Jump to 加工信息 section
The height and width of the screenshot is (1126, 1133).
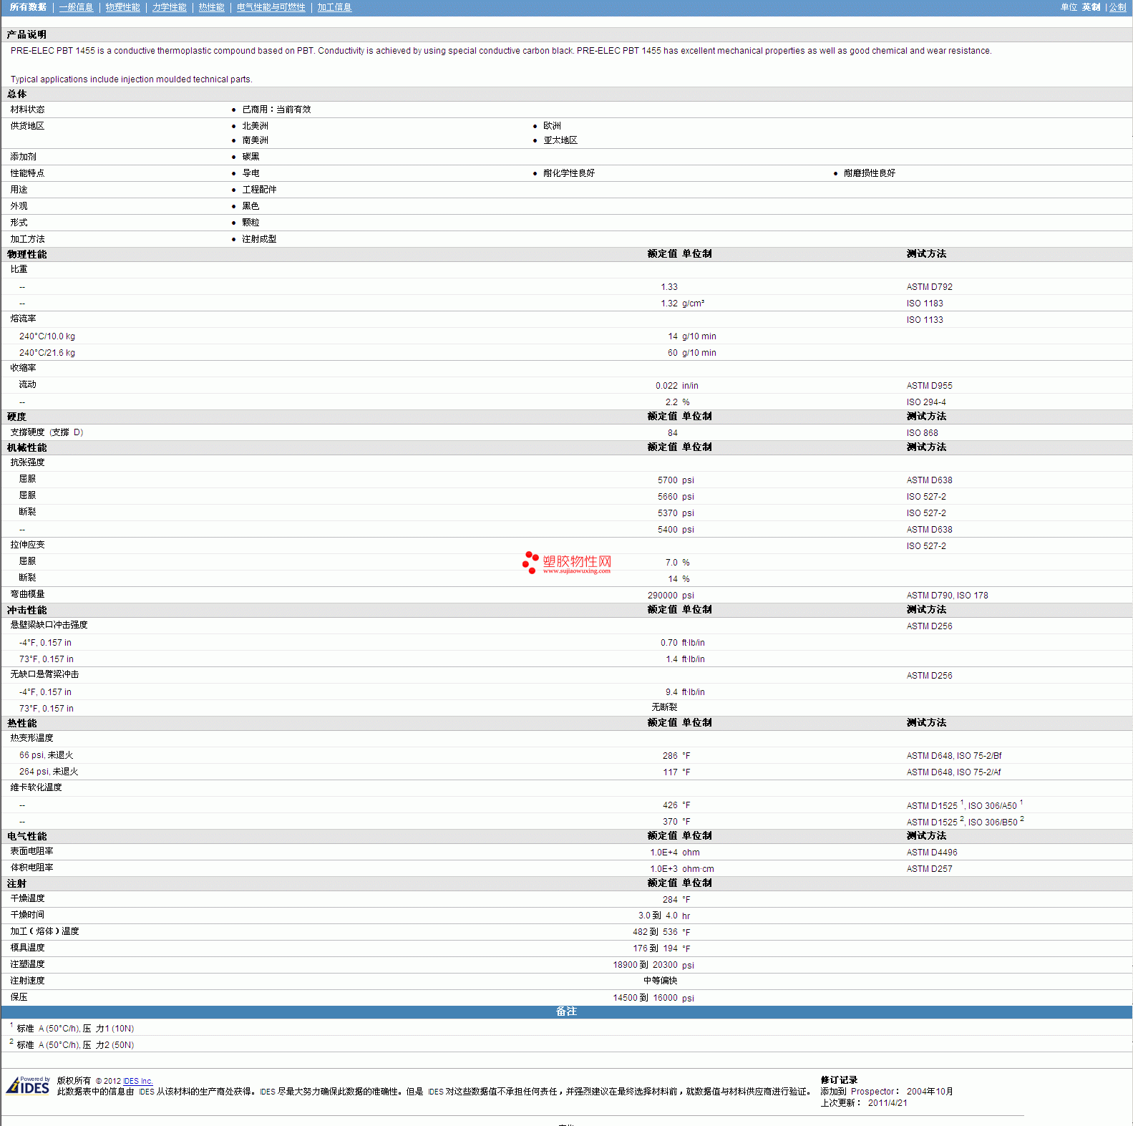point(334,7)
